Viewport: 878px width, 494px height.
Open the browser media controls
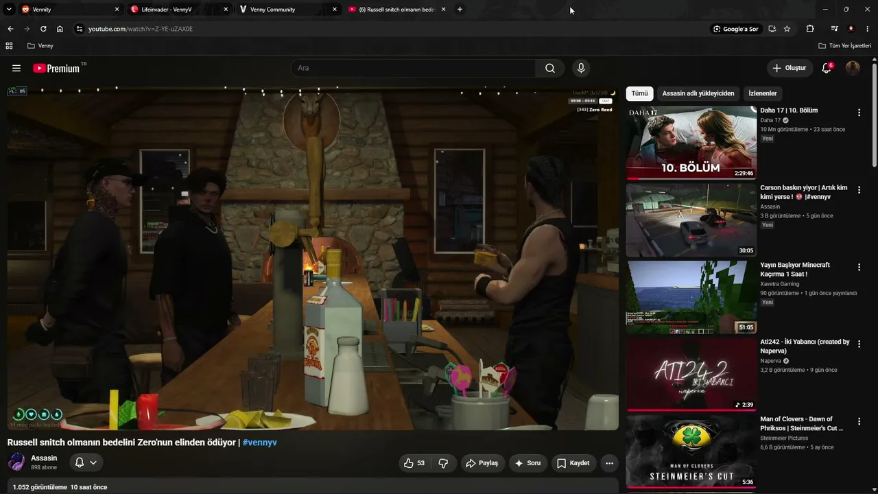(834, 29)
